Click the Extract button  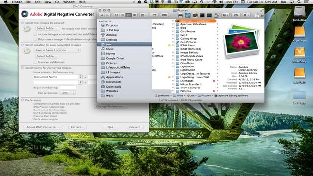tap(77, 127)
